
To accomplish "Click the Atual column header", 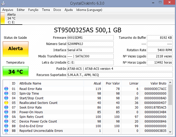I will pos(93,83).
